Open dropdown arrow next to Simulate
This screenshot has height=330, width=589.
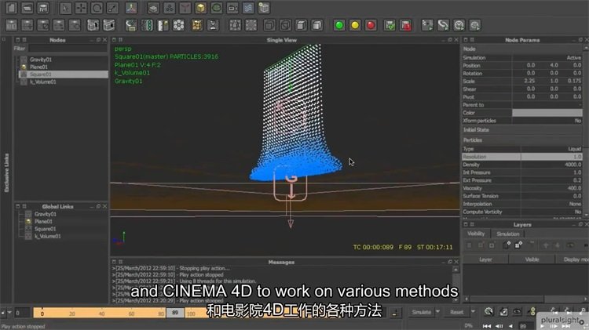[438, 312]
